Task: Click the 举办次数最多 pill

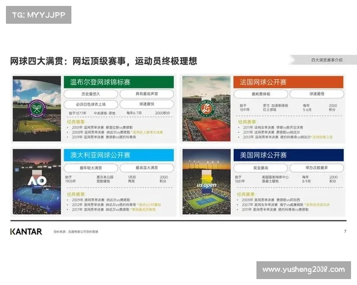Action: 317,167
